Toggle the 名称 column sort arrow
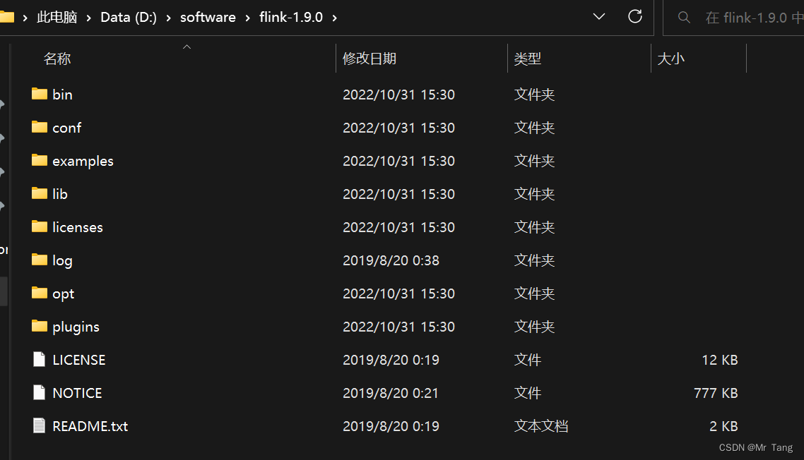Viewport: 804px width, 460px height. tap(187, 47)
